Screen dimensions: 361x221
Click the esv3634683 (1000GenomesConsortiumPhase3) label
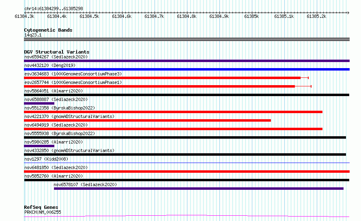(73, 74)
